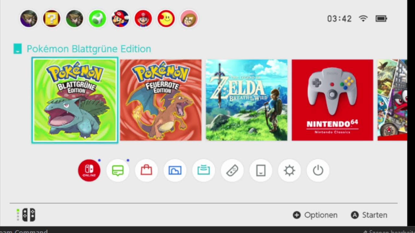Open the yellow smiley moon user profile
415x233 pixels.
pos(166,18)
